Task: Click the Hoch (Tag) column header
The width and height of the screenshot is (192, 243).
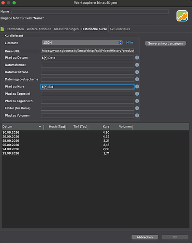Action: (x=55, y=127)
